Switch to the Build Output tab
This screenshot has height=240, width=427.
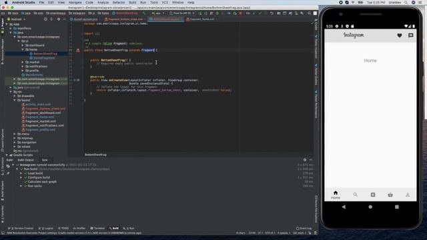point(25,160)
